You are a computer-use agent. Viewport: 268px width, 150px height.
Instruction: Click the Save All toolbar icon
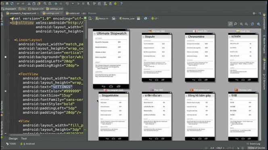pos(7,3)
